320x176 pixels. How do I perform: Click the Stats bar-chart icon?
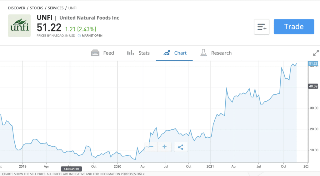point(131,53)
